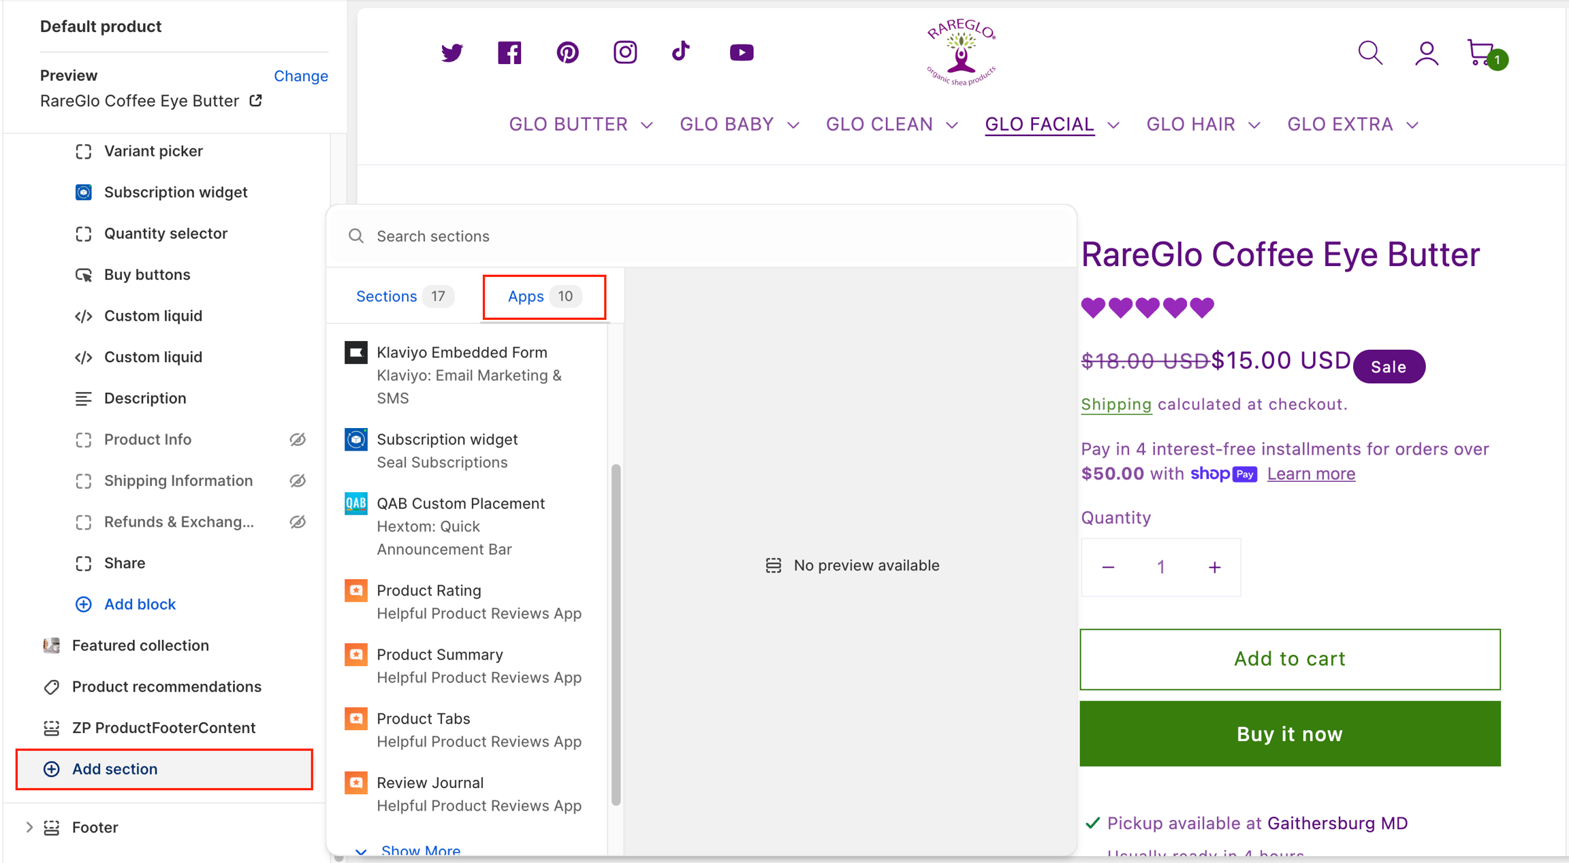Screen dimensions: 1569x863
Task: Toggle visibility of Refunds & Exchanges block
Action: click(x=298, y=522)
